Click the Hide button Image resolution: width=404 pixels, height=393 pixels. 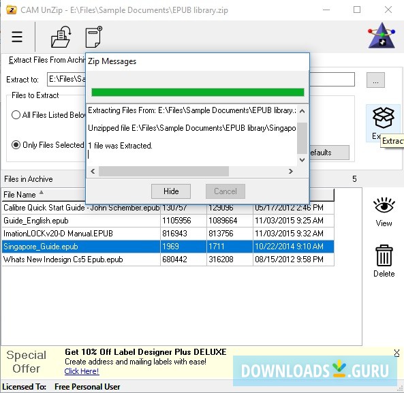click(x=171, y=191)
